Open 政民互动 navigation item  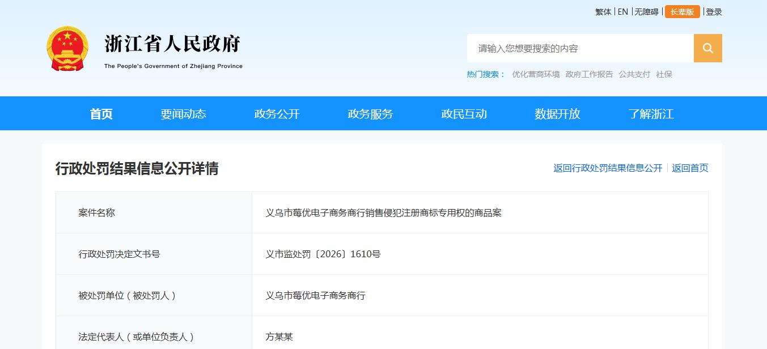click(x=464, y=114)
